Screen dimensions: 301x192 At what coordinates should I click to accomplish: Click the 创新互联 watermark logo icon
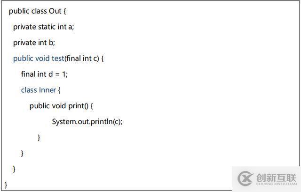(x=246, y=179)
